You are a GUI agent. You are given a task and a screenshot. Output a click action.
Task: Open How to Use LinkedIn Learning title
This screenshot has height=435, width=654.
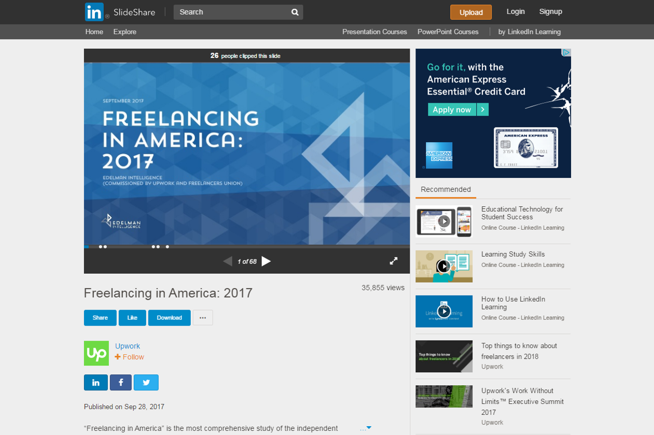tap(513, 303)
